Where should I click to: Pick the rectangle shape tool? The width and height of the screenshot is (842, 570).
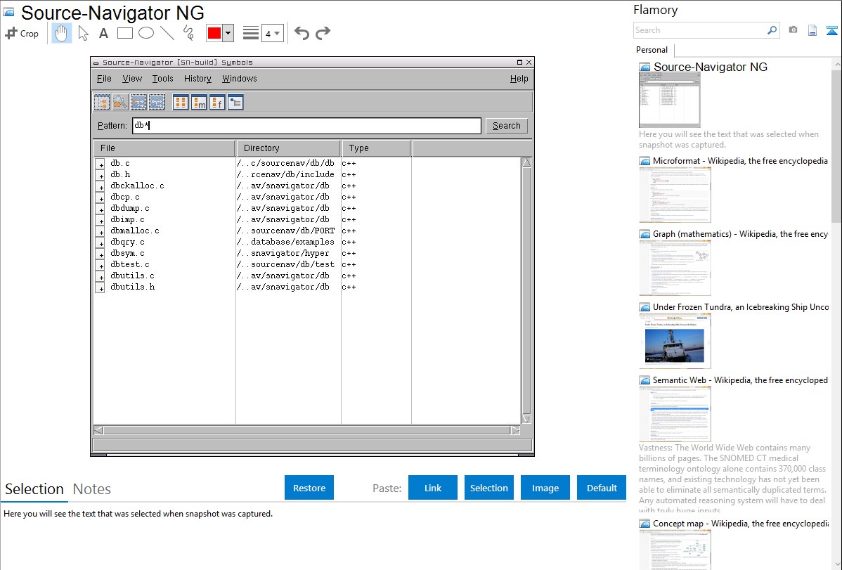click(124, 33)
